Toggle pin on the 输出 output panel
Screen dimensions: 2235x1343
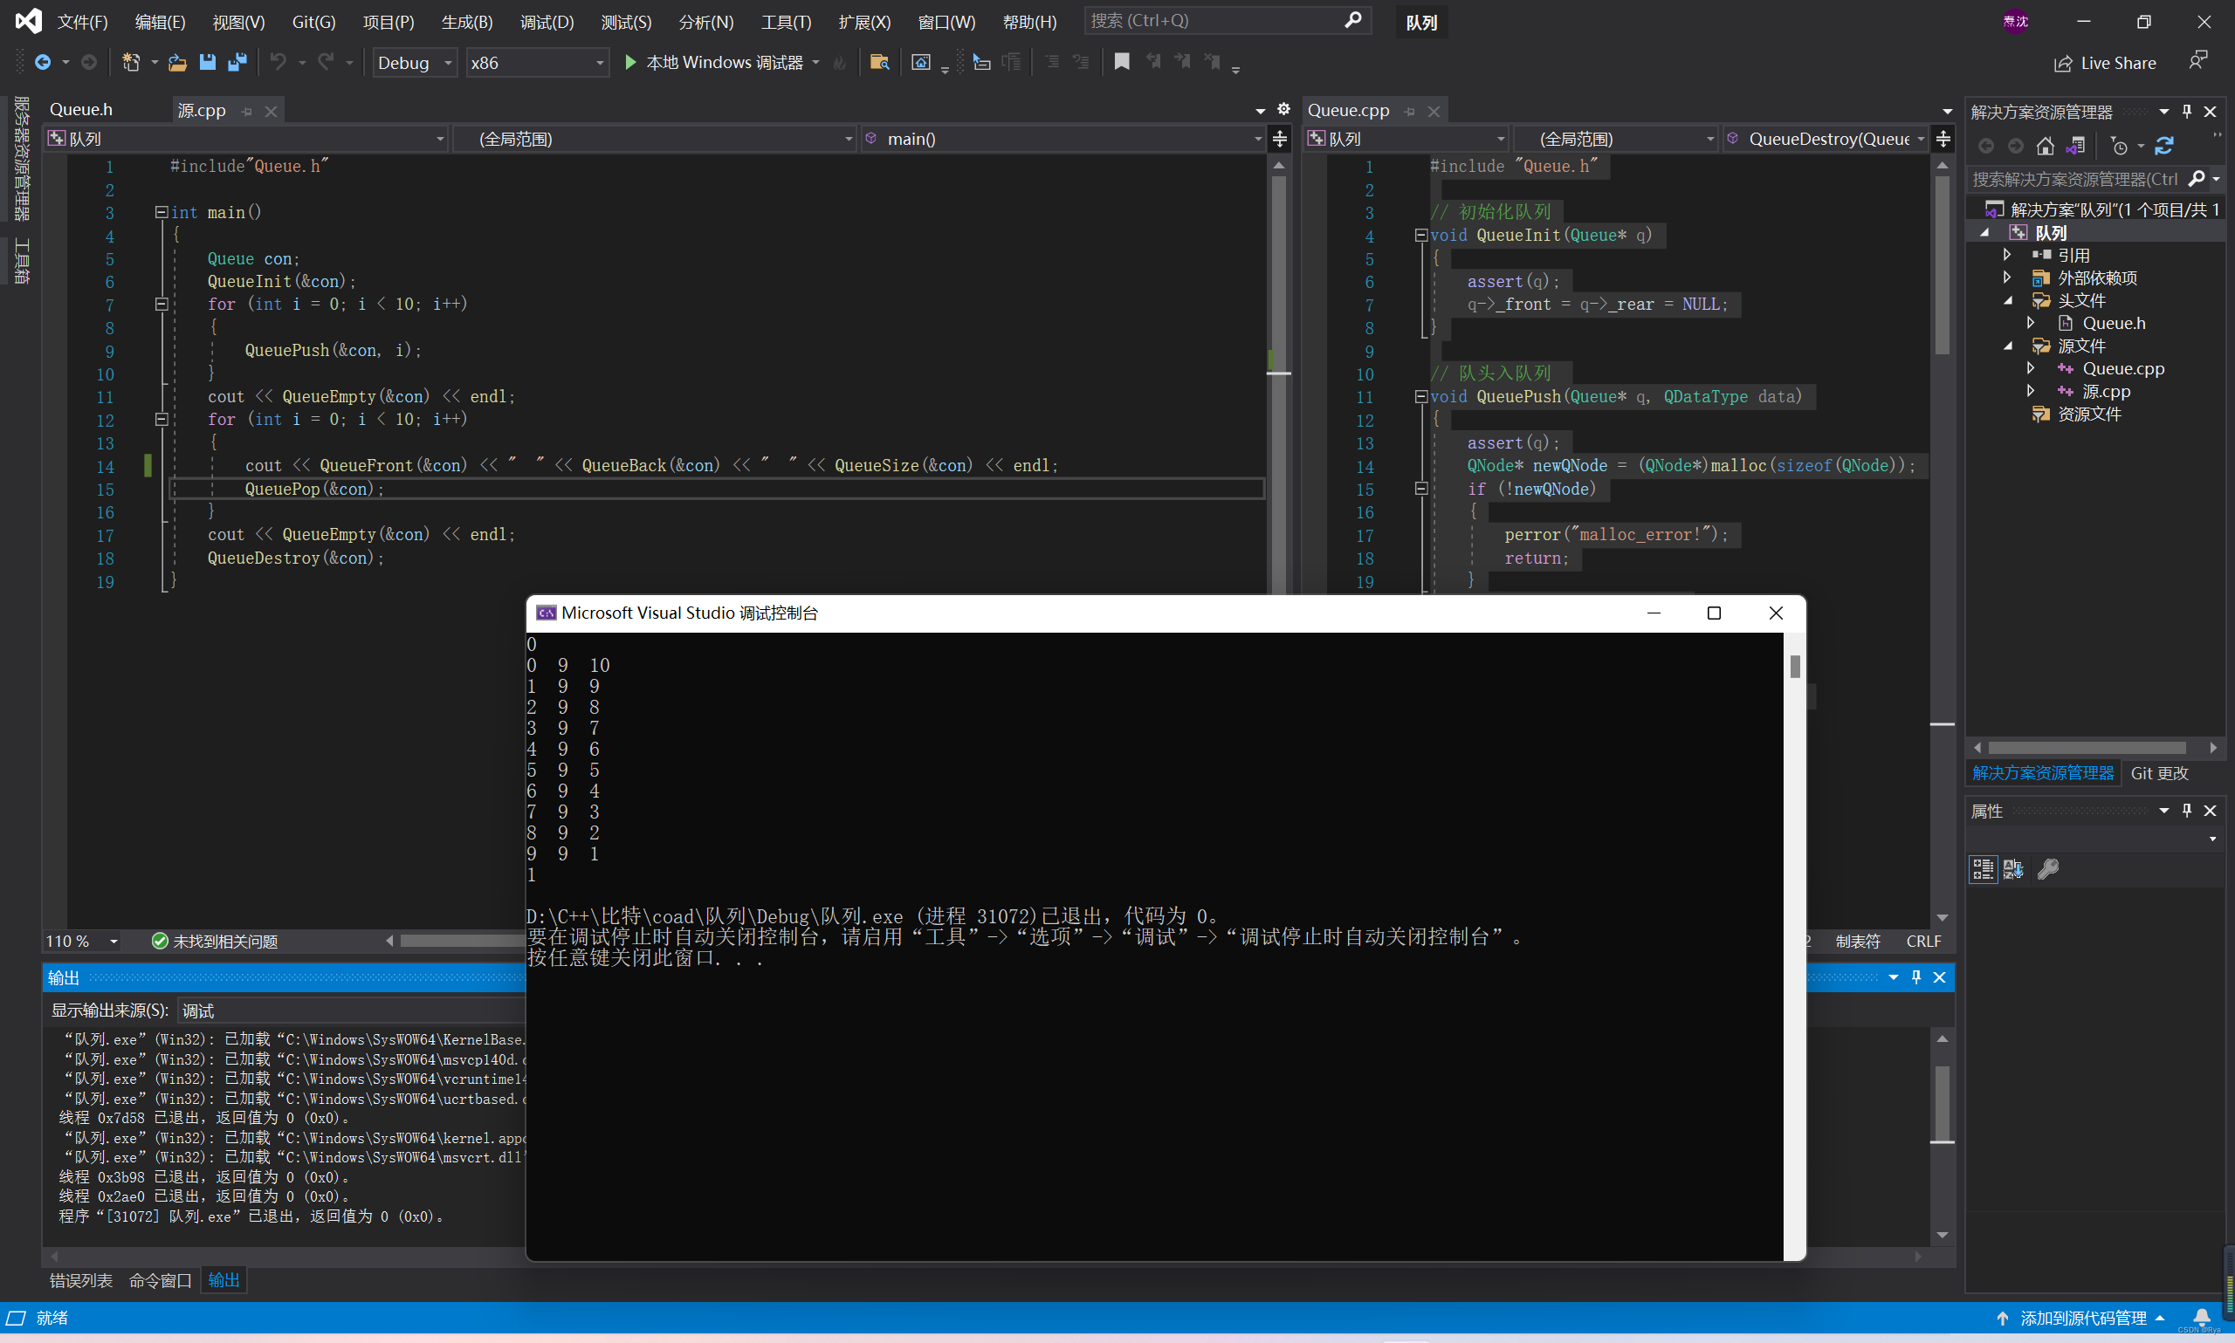pyautogui.click(x=1916, y=976)
